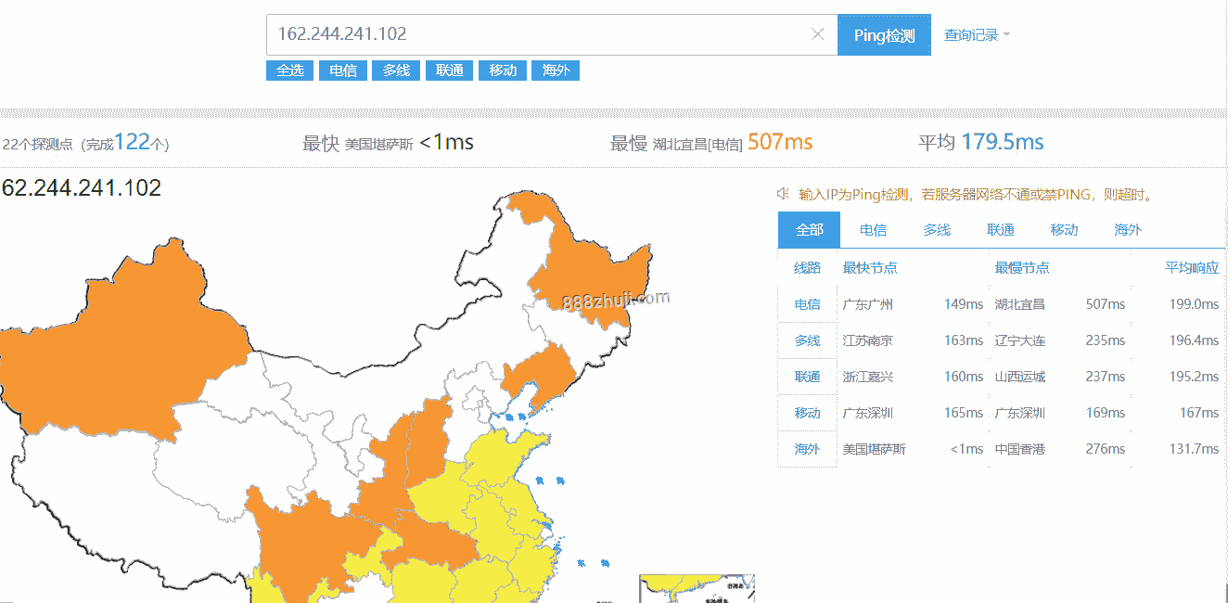Screen dimensions: 1228x603
Task: Click the 海外 line link in table
Action: point(807,449)
